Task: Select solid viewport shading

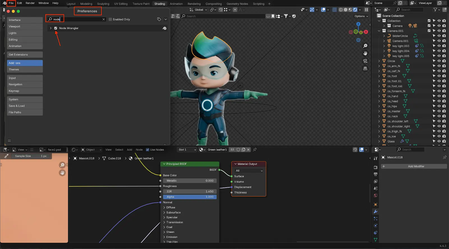Action: point(345,10)
